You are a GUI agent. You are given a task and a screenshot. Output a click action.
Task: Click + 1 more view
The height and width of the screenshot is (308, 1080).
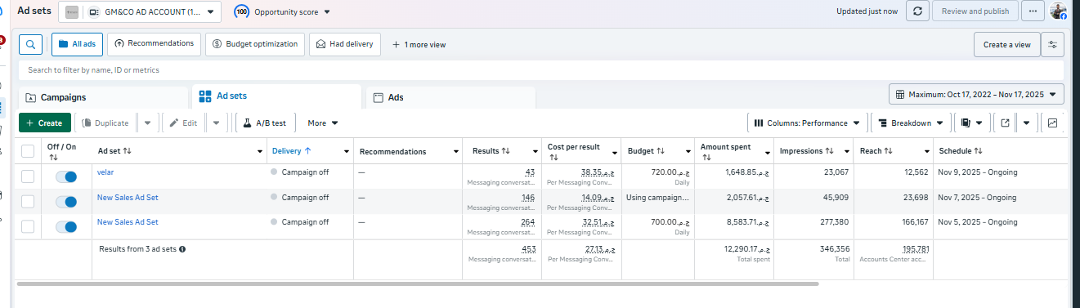[419, 44]
